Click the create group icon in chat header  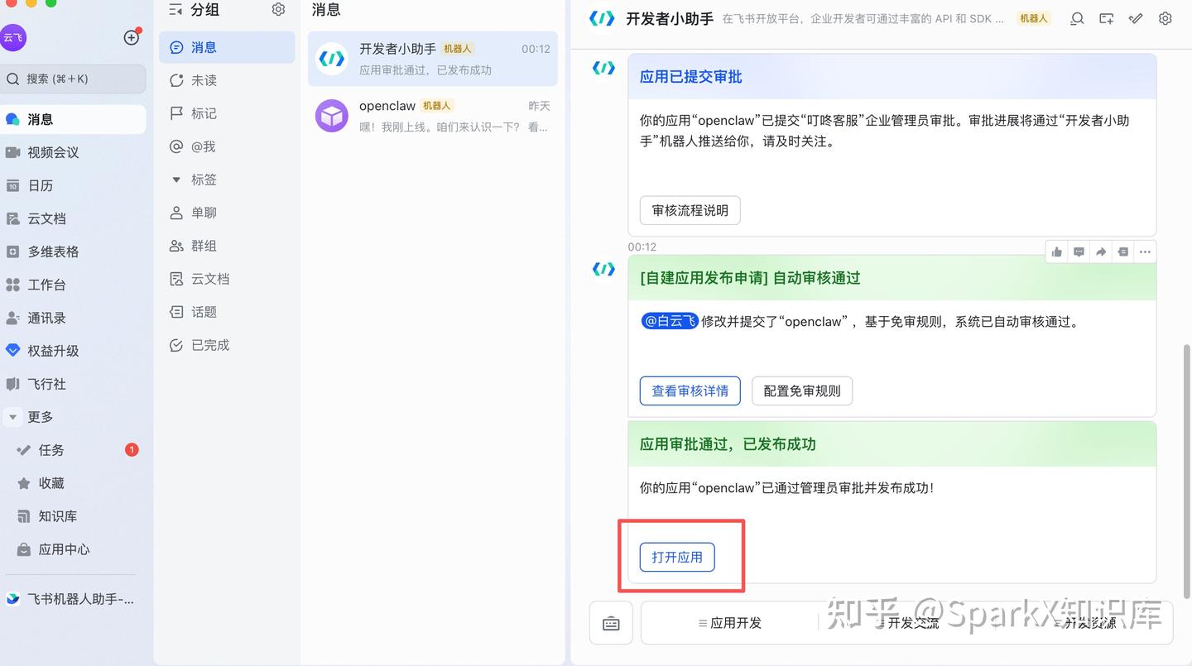[x=1106, y=18]
